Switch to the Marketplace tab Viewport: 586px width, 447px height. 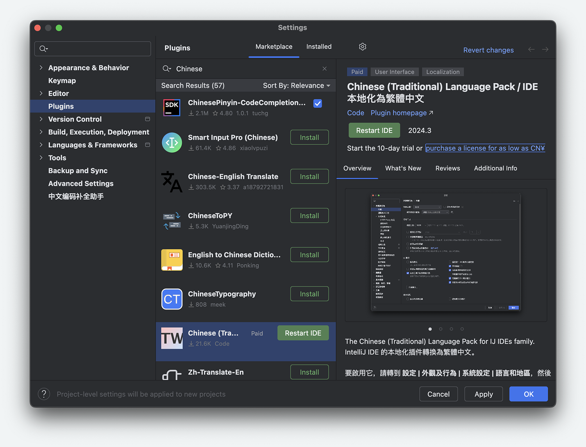point(274,47)
